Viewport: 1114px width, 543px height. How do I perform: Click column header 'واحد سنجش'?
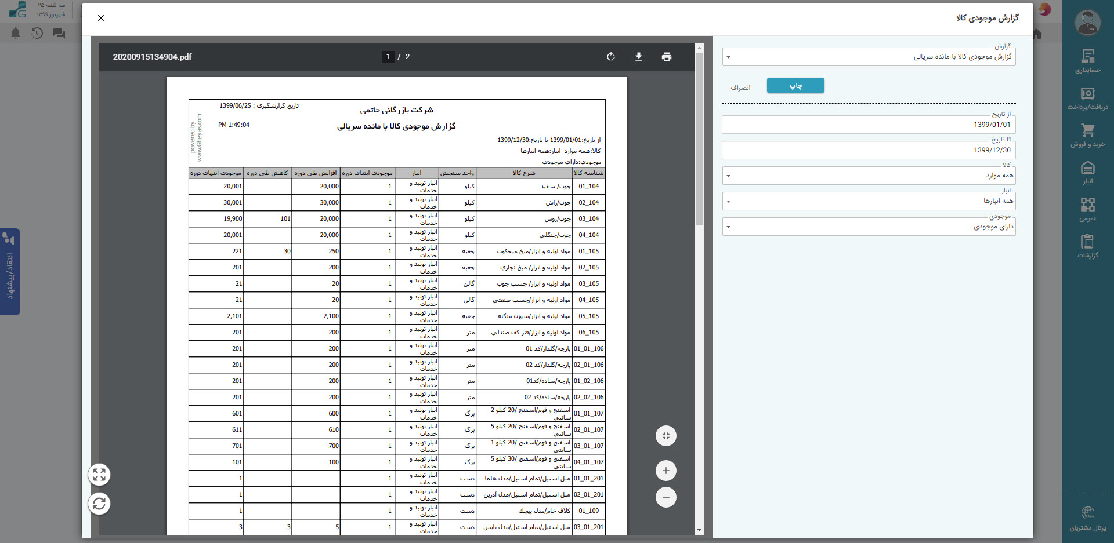pyautogui.click(x=457, y=173)
